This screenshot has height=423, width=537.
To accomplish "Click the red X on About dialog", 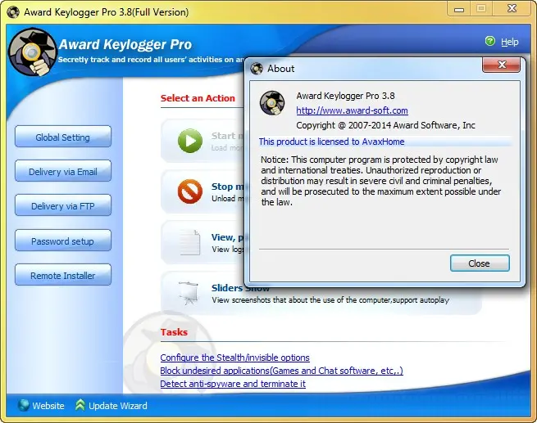I will click(x=502, y=65).
